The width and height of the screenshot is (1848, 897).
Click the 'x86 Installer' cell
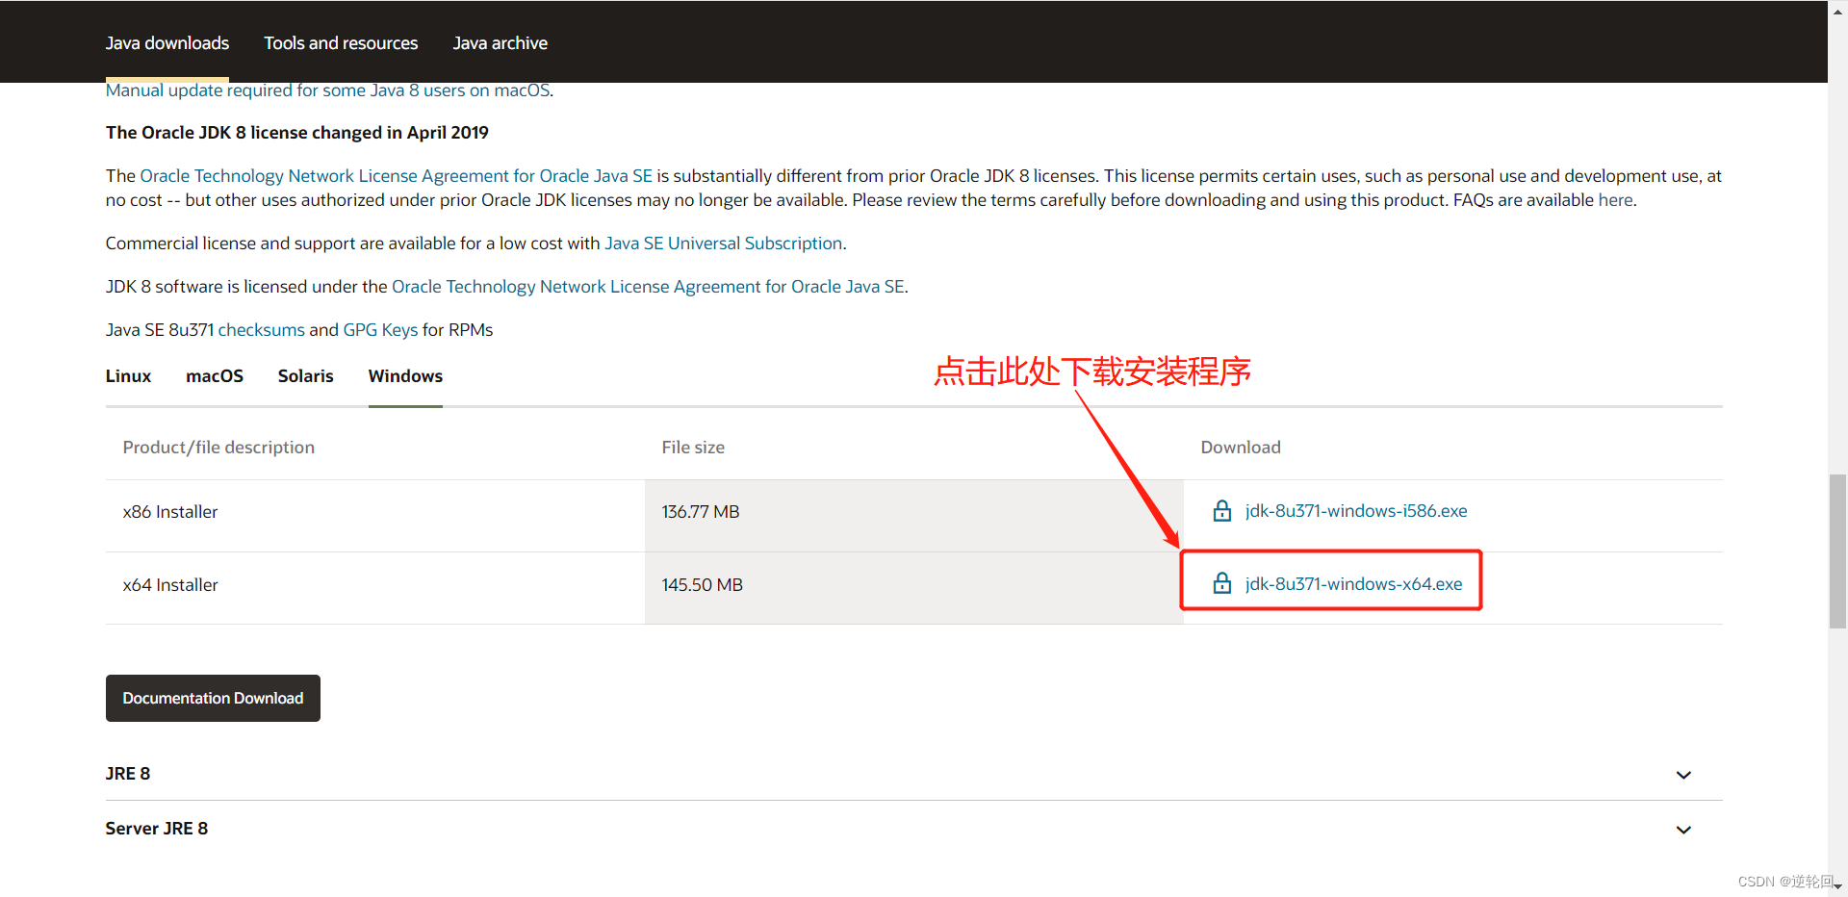pyautogui.click(x=170, y=512)
